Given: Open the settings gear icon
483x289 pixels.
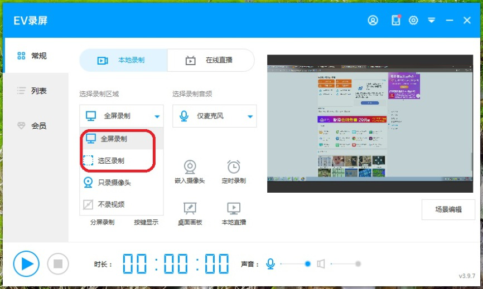Looking at the screenshot, I should pyautogui.click(x=413, y=21).
